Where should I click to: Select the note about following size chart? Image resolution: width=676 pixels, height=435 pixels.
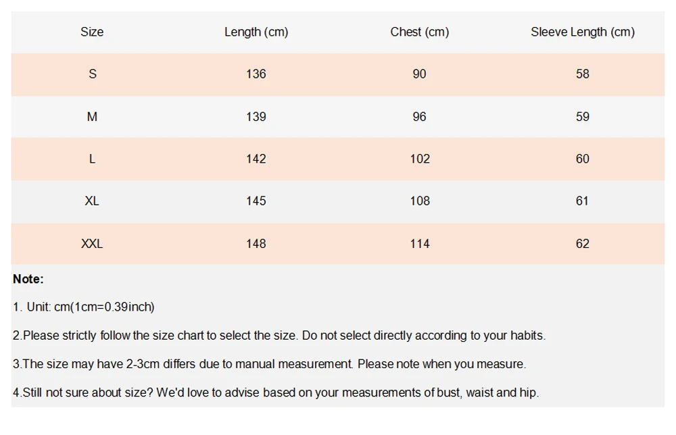coord(279,336)
